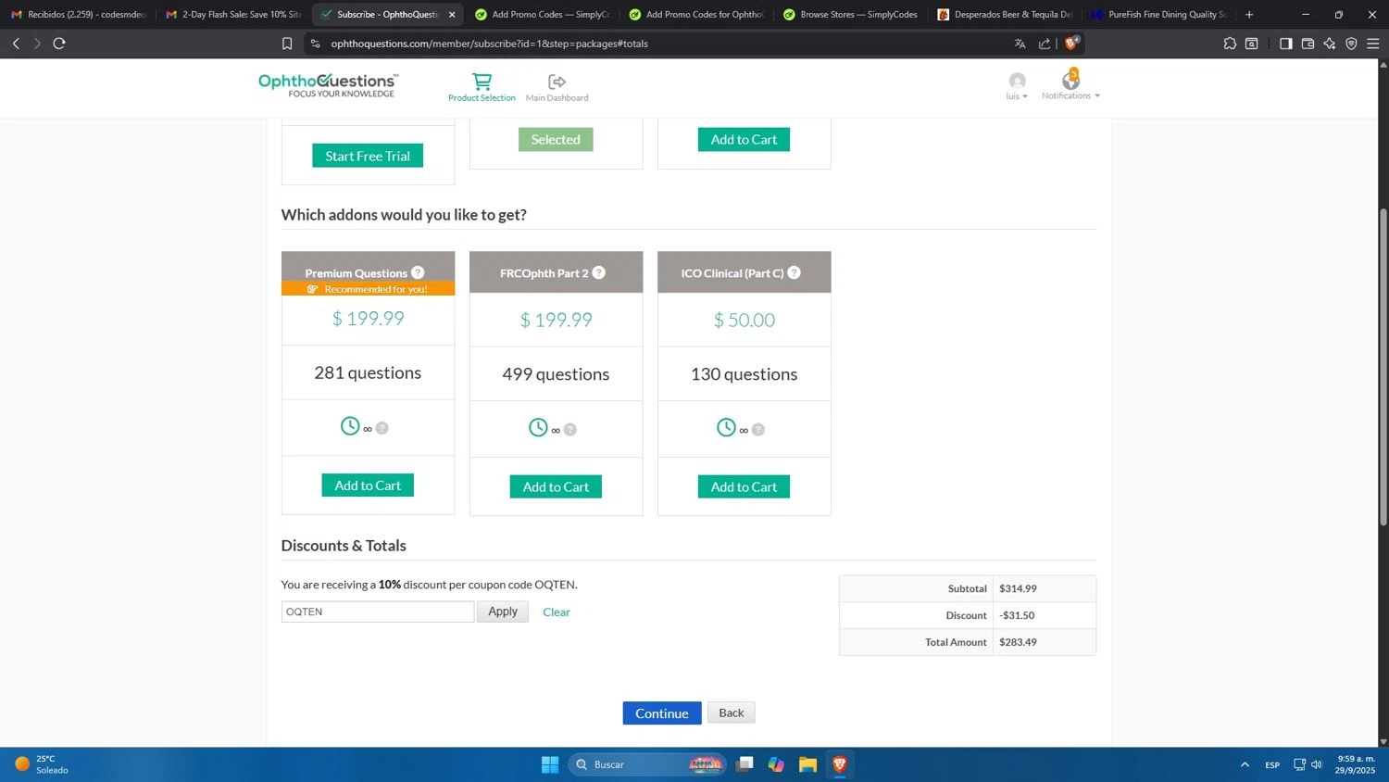The width and height of the screenshot is (1389, 782).
Task: Click Add to Cart in the top package row
Action: tap(744, 139)
